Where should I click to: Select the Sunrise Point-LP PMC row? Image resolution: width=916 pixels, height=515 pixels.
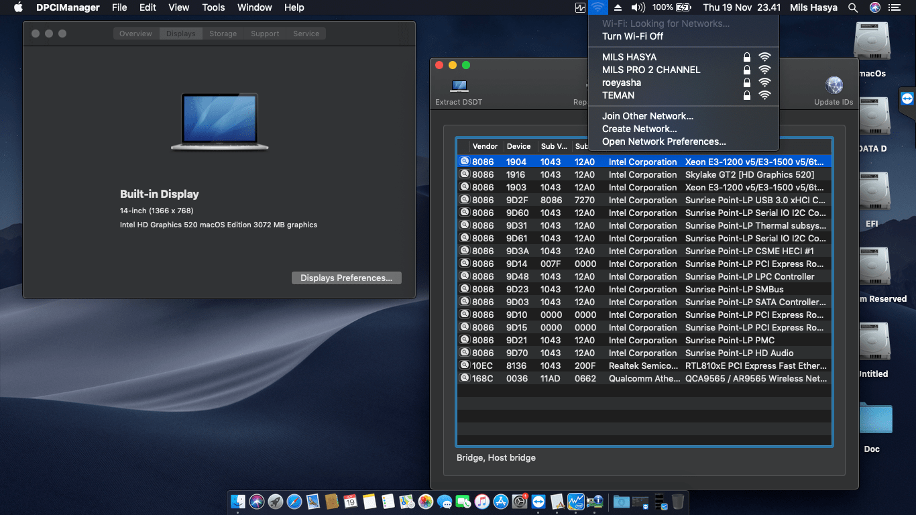pos(644,340)
